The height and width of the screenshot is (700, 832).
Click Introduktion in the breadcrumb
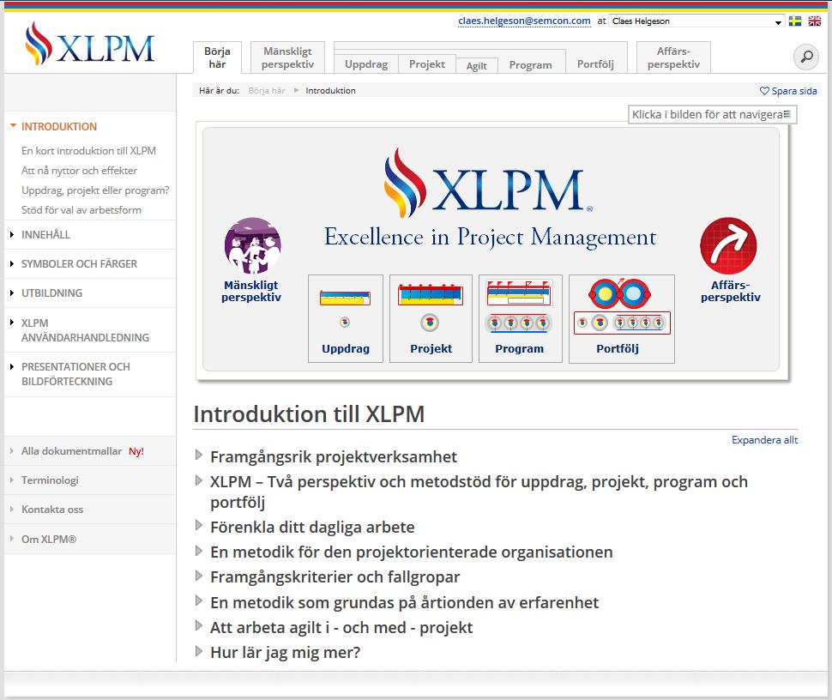[330, 91]
